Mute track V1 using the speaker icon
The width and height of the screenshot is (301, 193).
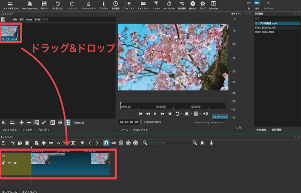(9, 163)
